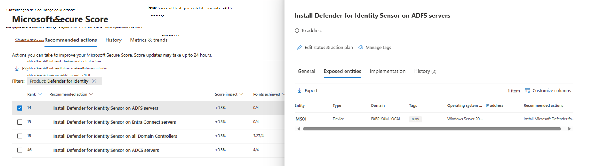
Task: Remove the Defender for Identity filter
Action: tap(94, 81)
